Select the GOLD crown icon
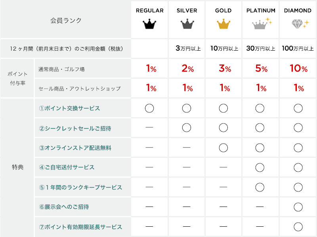Screen dimensions: 317x237 [x=223, y=24]
